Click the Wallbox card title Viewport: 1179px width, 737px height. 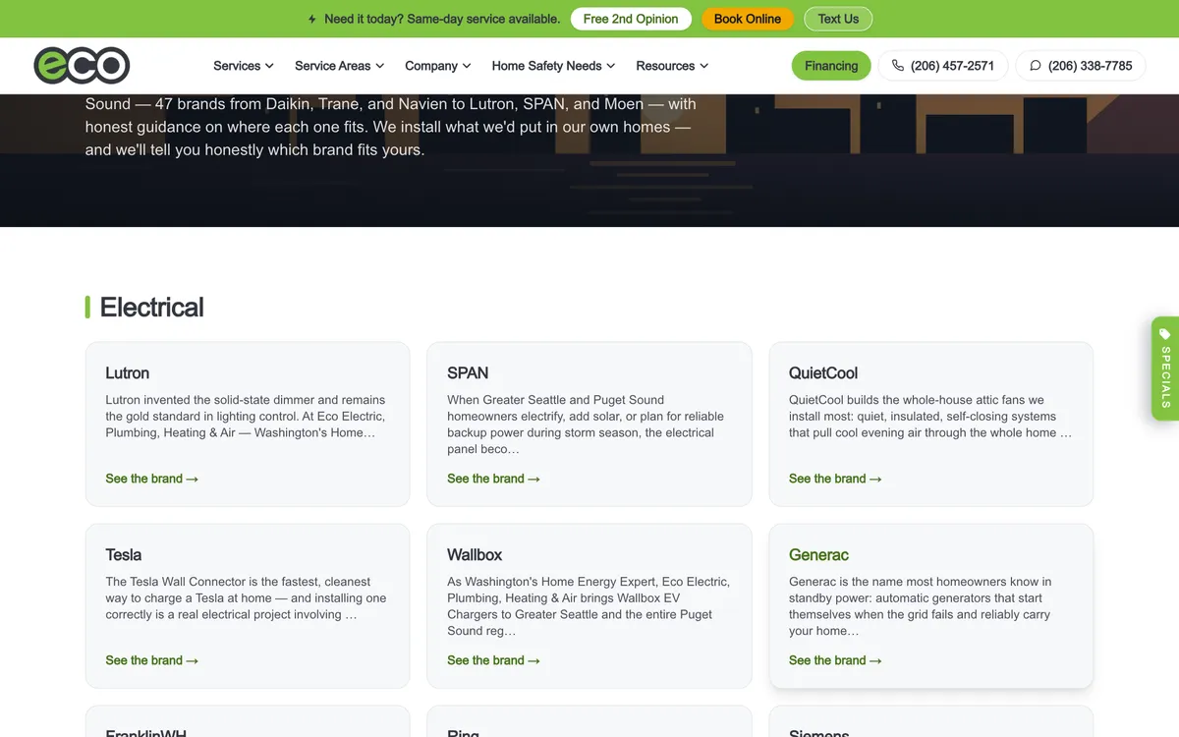point(475,555)
